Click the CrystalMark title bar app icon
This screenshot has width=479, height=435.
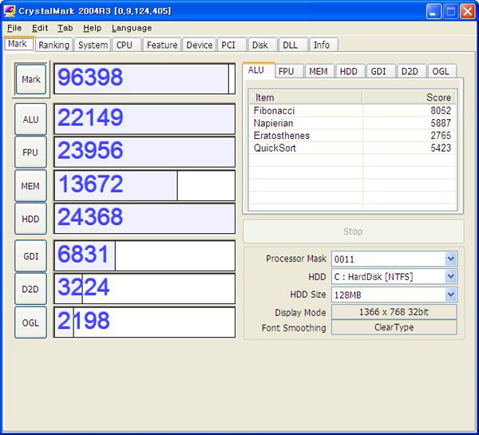click(9, 11)
